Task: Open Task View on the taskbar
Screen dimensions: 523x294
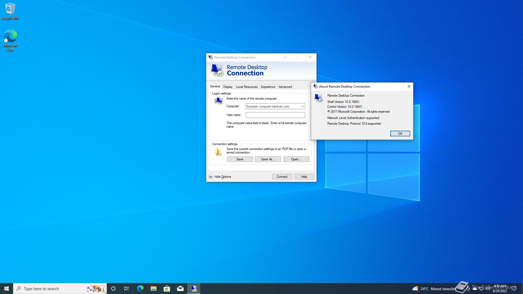Action: click(x=126, y=289)
